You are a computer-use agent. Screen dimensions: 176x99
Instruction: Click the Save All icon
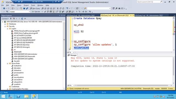[x=27, y=9]
